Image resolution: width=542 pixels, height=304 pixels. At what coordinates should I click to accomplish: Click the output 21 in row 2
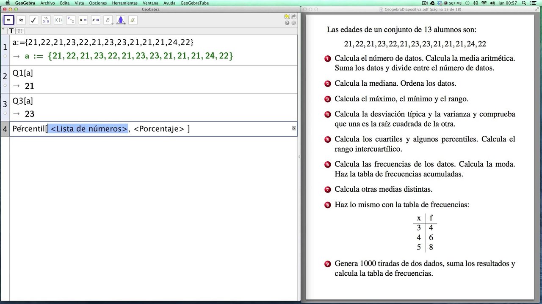[x=29, y=86]
